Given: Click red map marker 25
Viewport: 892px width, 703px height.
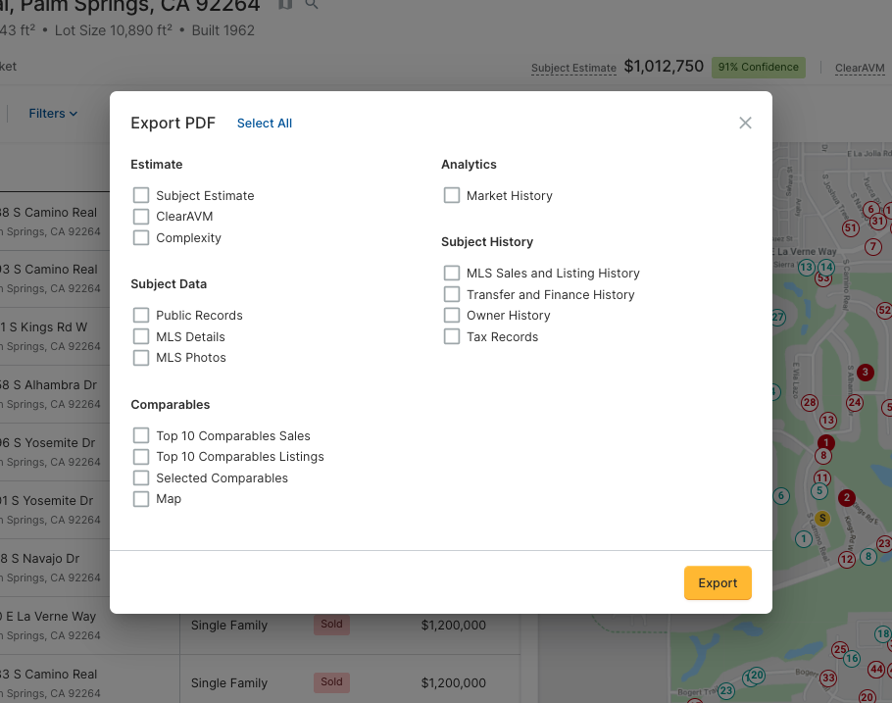Looking at the screenshot, I should pos(840,649).
